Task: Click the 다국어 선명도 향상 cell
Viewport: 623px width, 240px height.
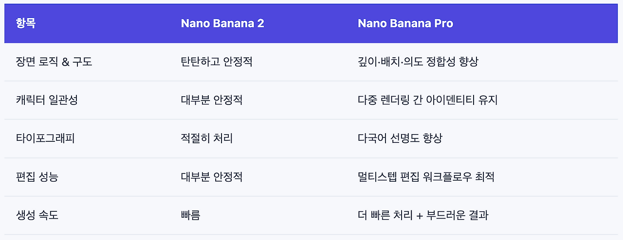Action: click(x=400, y=138)
